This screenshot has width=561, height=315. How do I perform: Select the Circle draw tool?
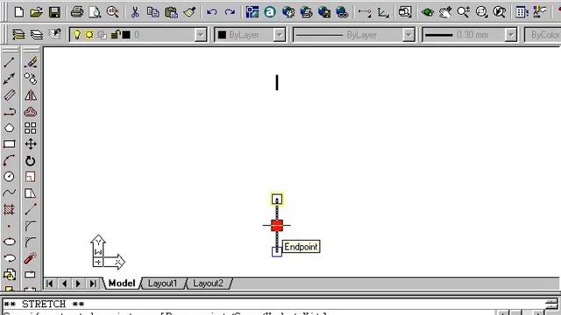tap(10, 177)
